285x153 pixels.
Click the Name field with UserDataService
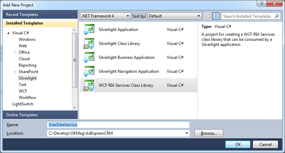pyautogui.click(x=118, y=125)
